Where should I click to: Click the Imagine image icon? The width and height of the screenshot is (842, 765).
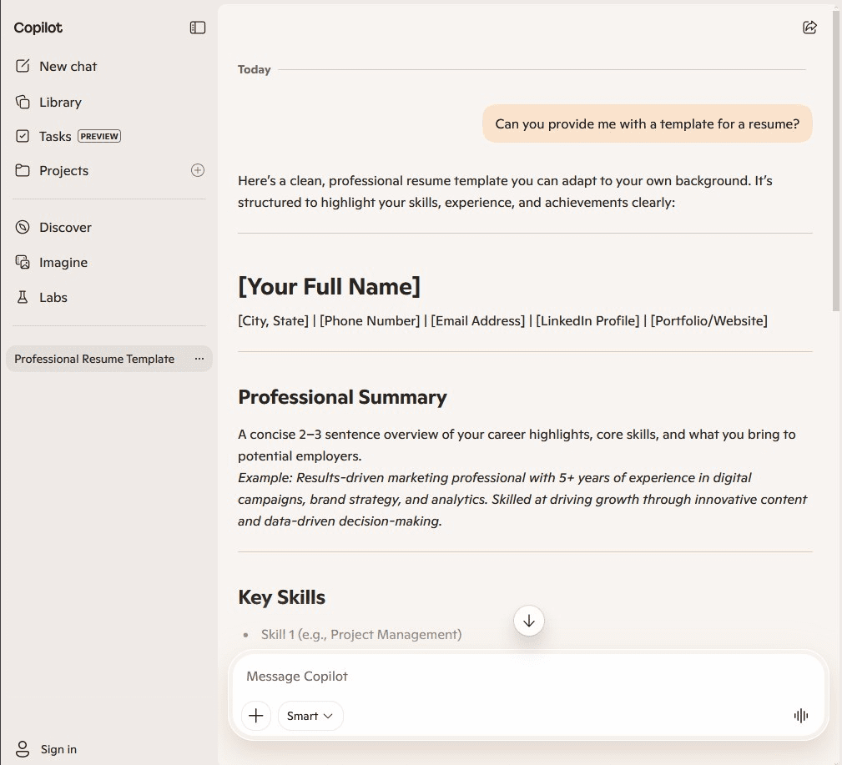23,262
